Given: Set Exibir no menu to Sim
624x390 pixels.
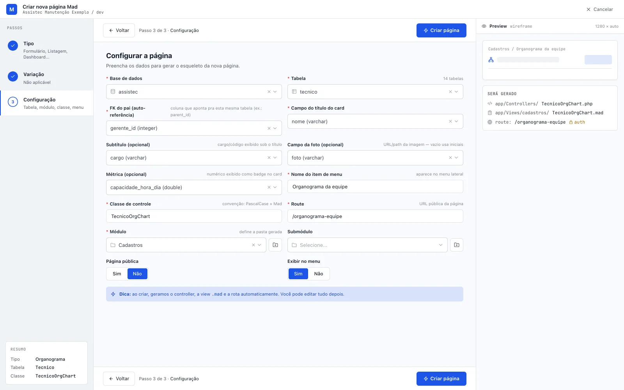Looking at the screenshot, I should click(298, 274).
